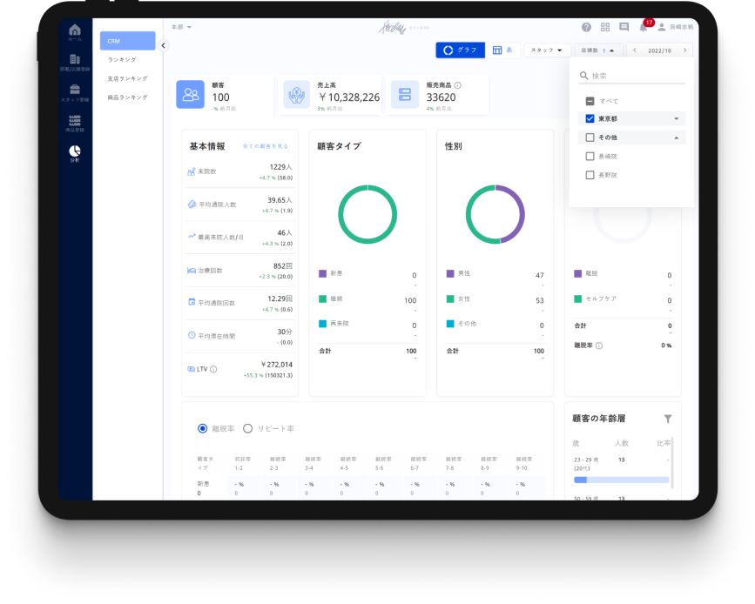Click the 来院数 row icon
This screenshot has width=755, height=604.
pos(192,171)
